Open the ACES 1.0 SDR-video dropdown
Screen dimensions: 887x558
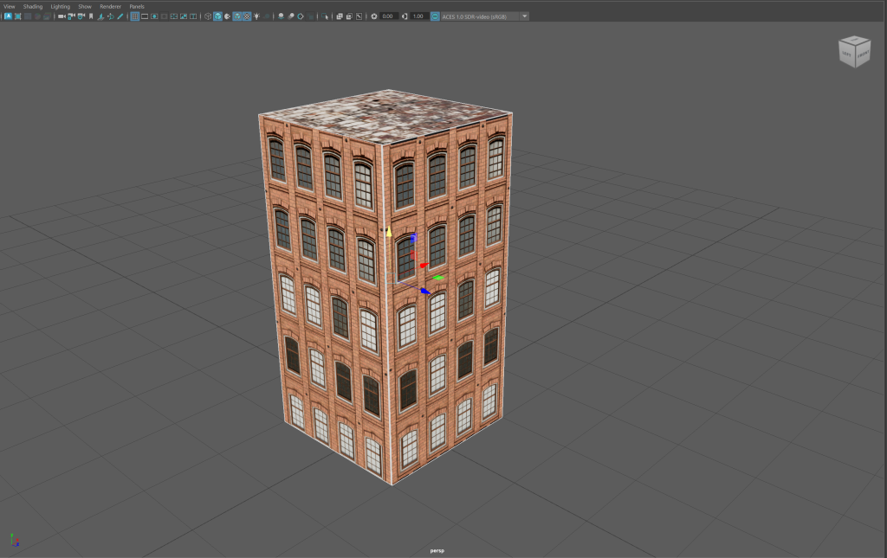pos(480,16)
